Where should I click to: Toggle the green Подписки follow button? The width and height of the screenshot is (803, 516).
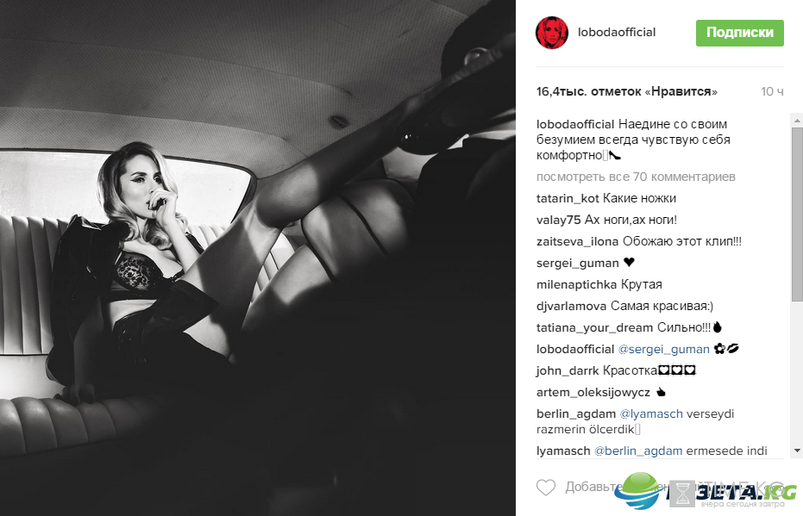(x=739, y=33)
